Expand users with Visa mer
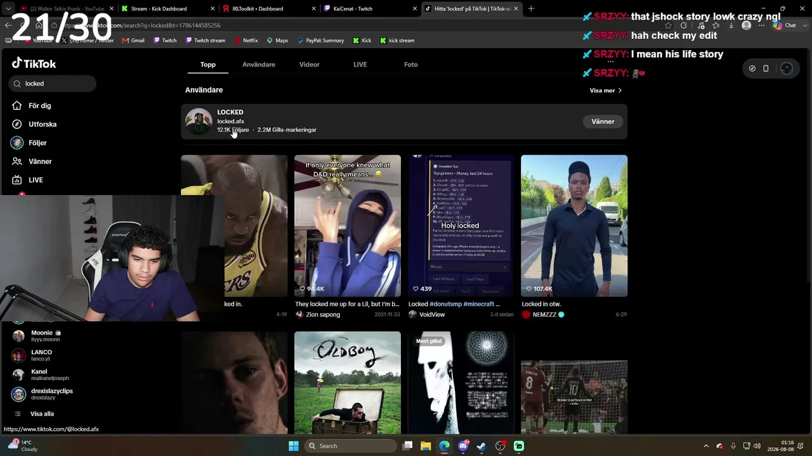Viewport: 812px width, 456px height. pos(606,91)
